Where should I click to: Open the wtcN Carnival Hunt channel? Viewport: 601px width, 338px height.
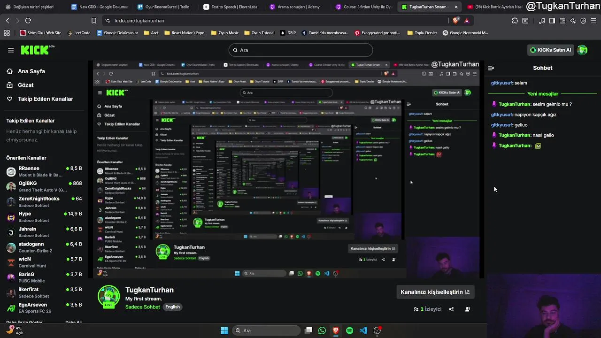44,262
